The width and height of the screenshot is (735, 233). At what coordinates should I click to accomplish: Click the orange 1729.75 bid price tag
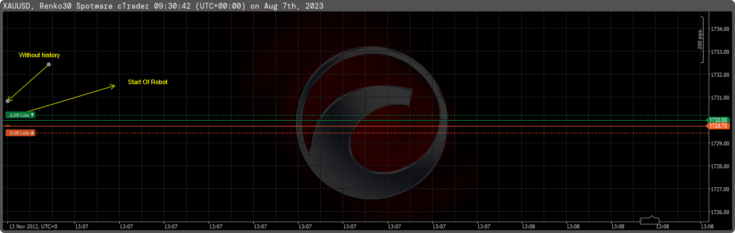718,126
